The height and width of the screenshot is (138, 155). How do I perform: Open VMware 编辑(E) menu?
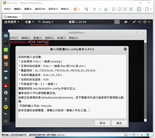click(17, 9)
